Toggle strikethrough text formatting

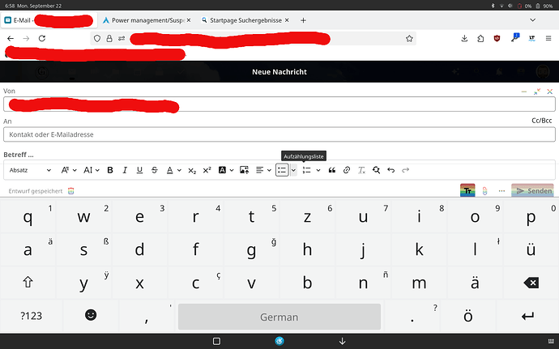154,170
